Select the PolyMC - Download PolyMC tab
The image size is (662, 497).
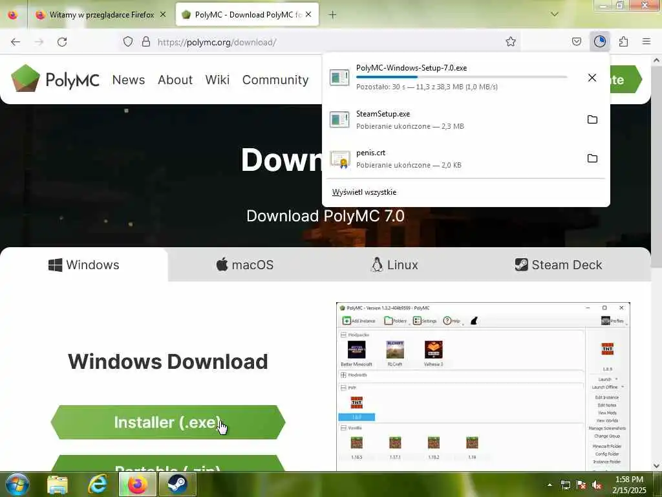[247, 15]
